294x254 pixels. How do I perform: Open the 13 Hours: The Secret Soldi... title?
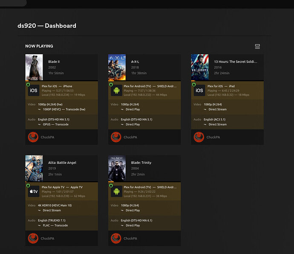point(236,61)
